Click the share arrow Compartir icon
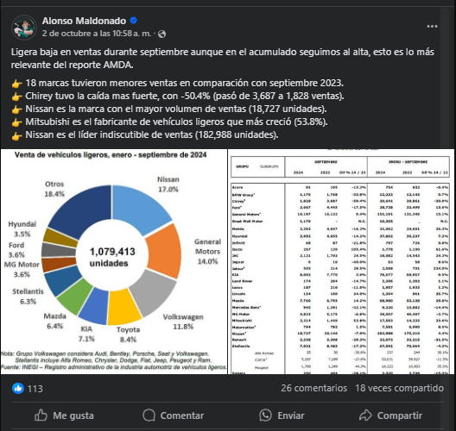 [x=365, y=415]
